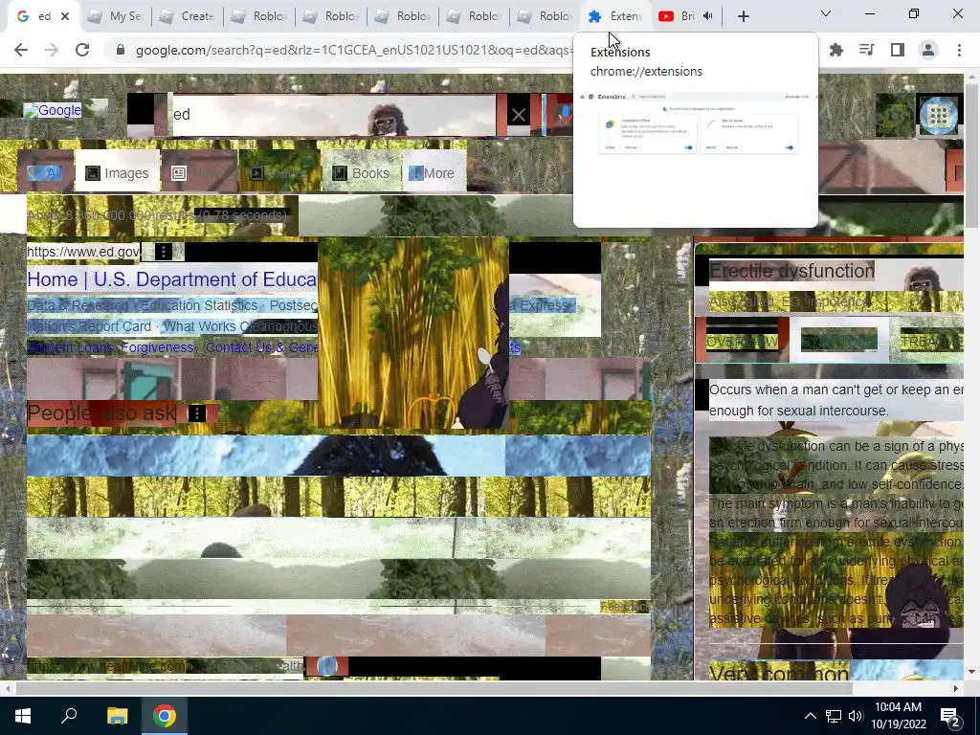
Task: Open the Windows Start menu
Action: tap(23, 716)
